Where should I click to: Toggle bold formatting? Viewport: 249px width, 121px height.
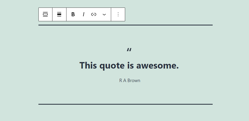pos(73,14)
